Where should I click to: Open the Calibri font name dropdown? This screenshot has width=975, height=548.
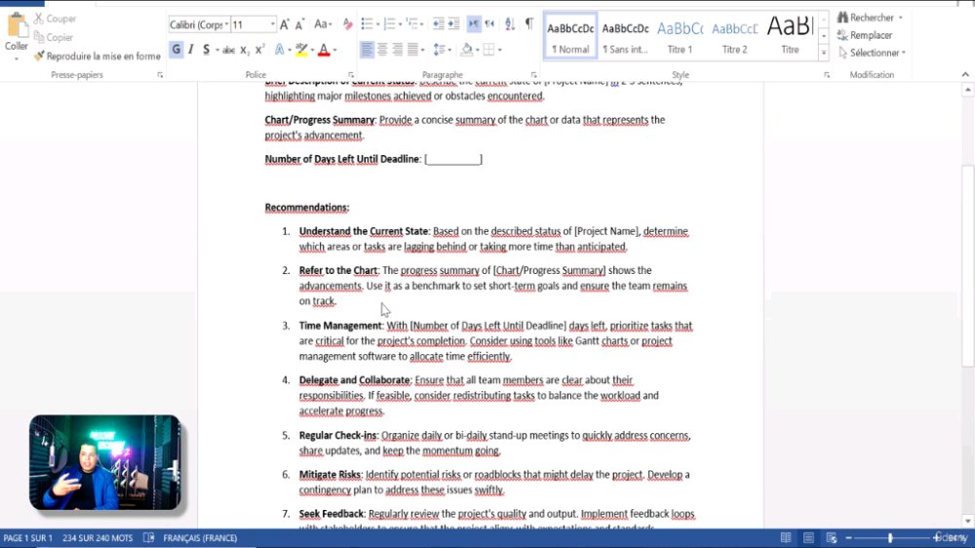tap(226, 25)
